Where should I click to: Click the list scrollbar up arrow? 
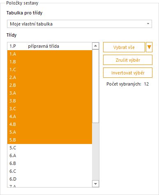96,46
